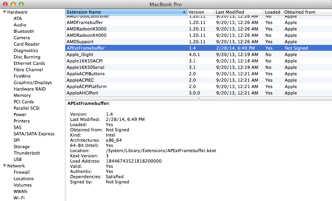Select Hardware RAID entry
332x201 pixels.
pos(30,89)
